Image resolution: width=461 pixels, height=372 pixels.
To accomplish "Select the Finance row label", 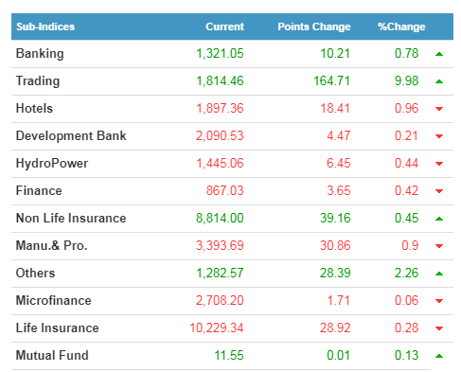I will pos(39,190).
